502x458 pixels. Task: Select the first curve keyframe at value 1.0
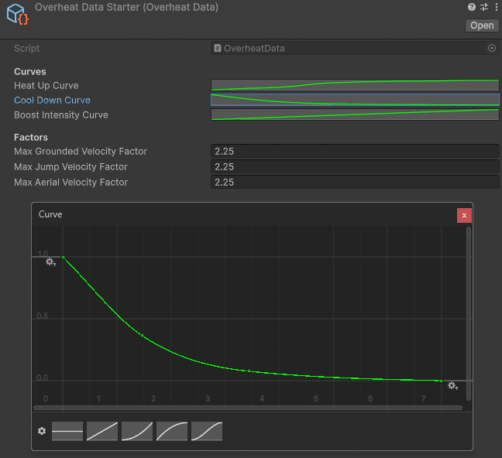(x=63, y=257)
